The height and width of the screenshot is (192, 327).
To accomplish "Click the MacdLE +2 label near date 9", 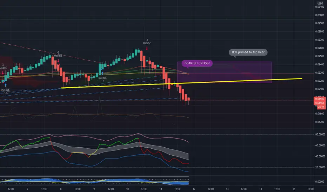I will point(102,79).
